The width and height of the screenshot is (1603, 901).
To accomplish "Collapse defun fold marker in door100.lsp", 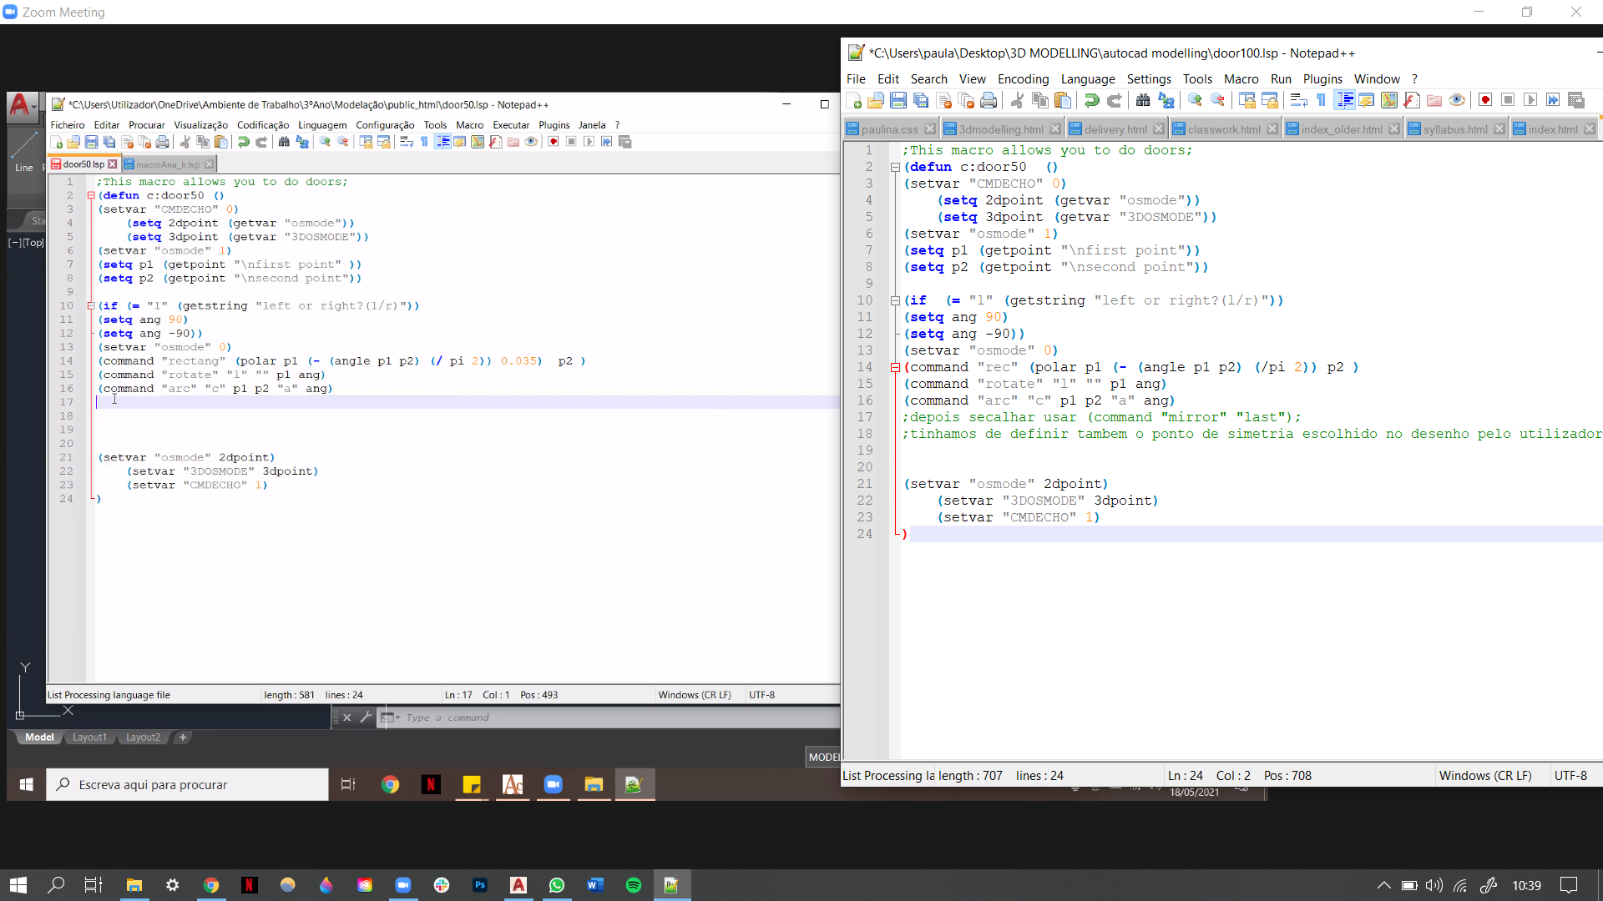I will pos(895,168).
